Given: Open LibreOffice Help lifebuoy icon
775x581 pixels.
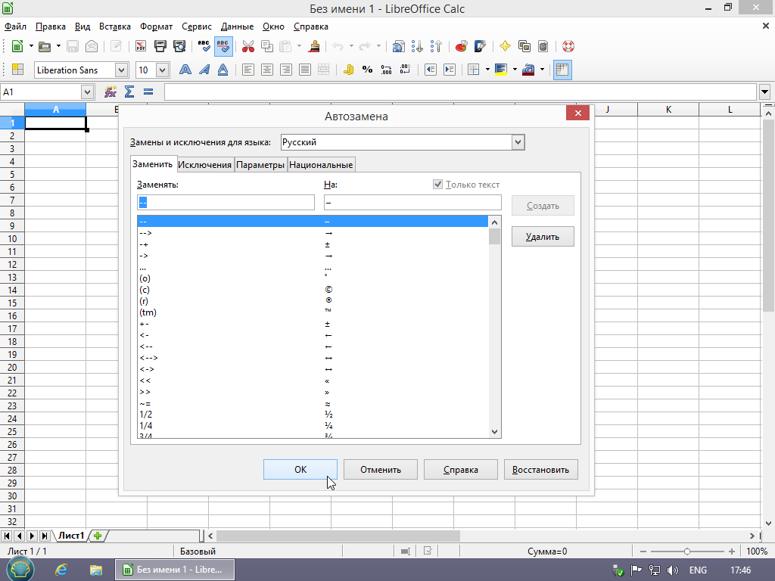Looking at the screenshot, I should coord(568,46).
